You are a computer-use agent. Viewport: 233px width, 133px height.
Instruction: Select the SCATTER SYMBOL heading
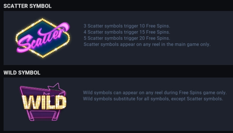pos(28,6)
